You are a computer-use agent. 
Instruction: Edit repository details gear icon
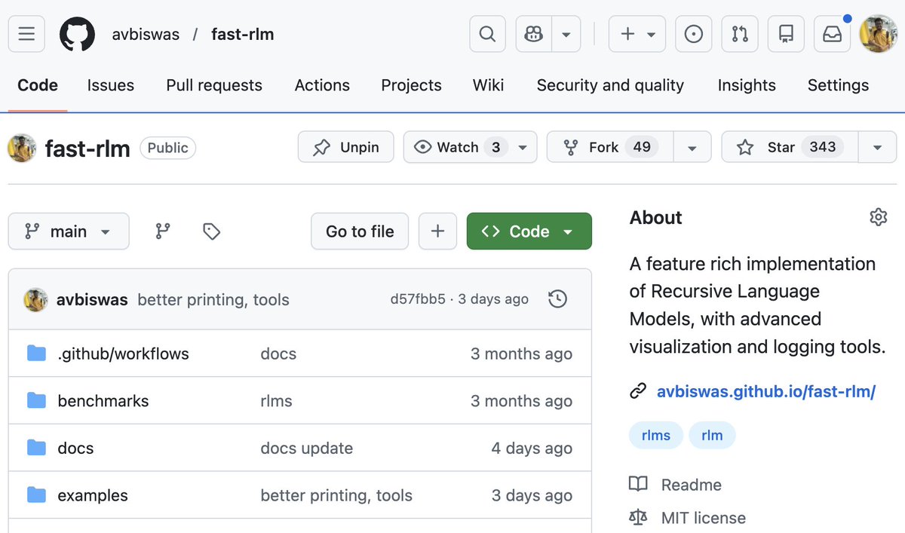point(879,218)
